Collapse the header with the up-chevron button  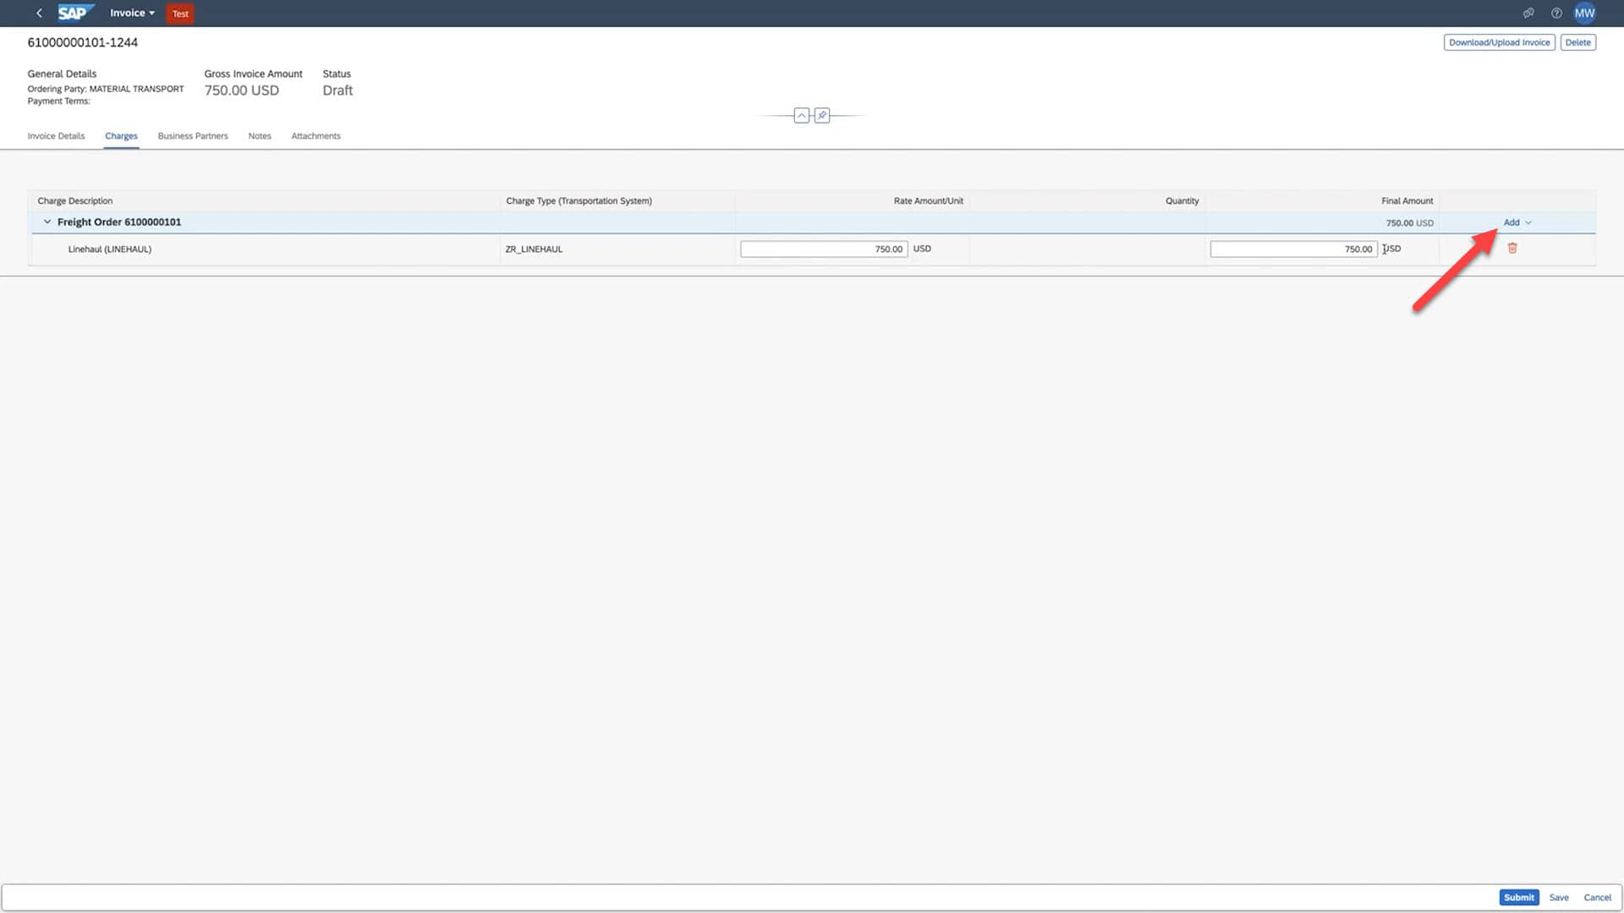[x=801, y=115]
